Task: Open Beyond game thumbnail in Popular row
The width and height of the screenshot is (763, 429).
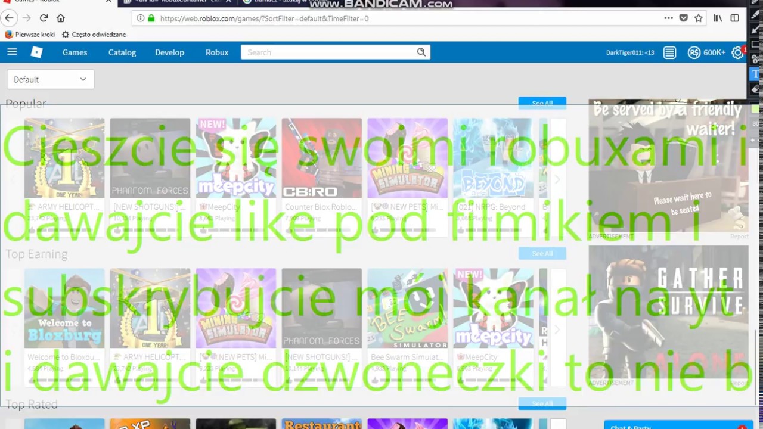Action: pyautogui.click(x=494, y=158)
